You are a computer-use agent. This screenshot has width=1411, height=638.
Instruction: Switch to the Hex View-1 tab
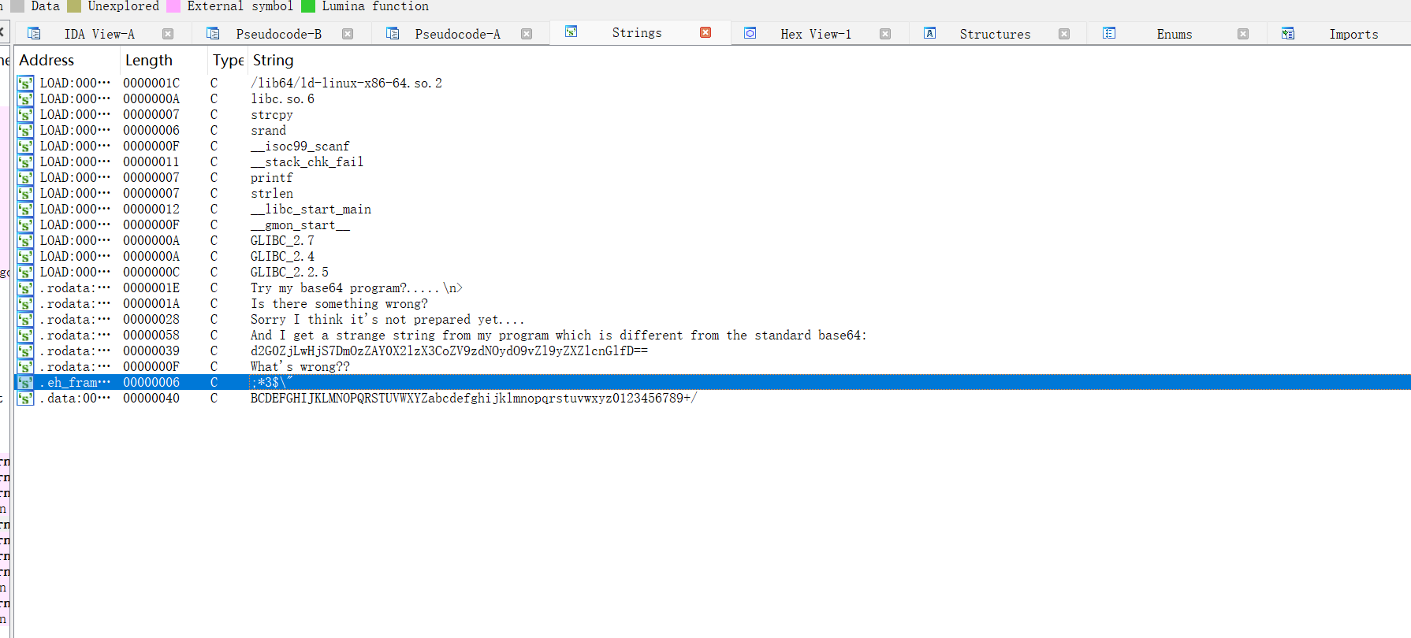[x=816, y=34]
